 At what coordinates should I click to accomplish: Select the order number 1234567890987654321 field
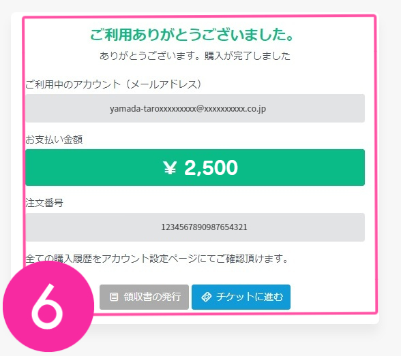pyautogui.click(x=195, y=227)
